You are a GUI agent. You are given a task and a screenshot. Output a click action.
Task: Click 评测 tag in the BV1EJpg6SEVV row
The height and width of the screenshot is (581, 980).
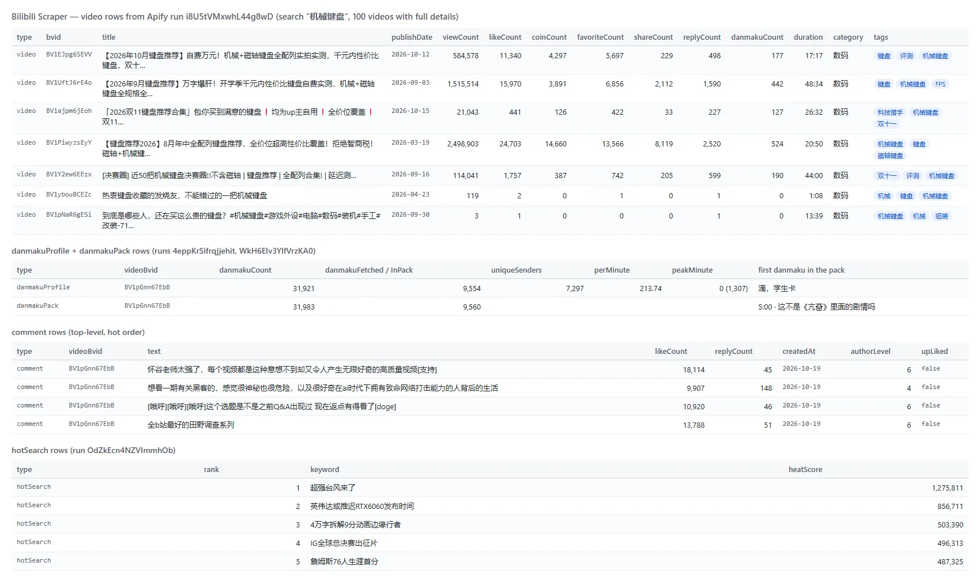click(906, 56)
